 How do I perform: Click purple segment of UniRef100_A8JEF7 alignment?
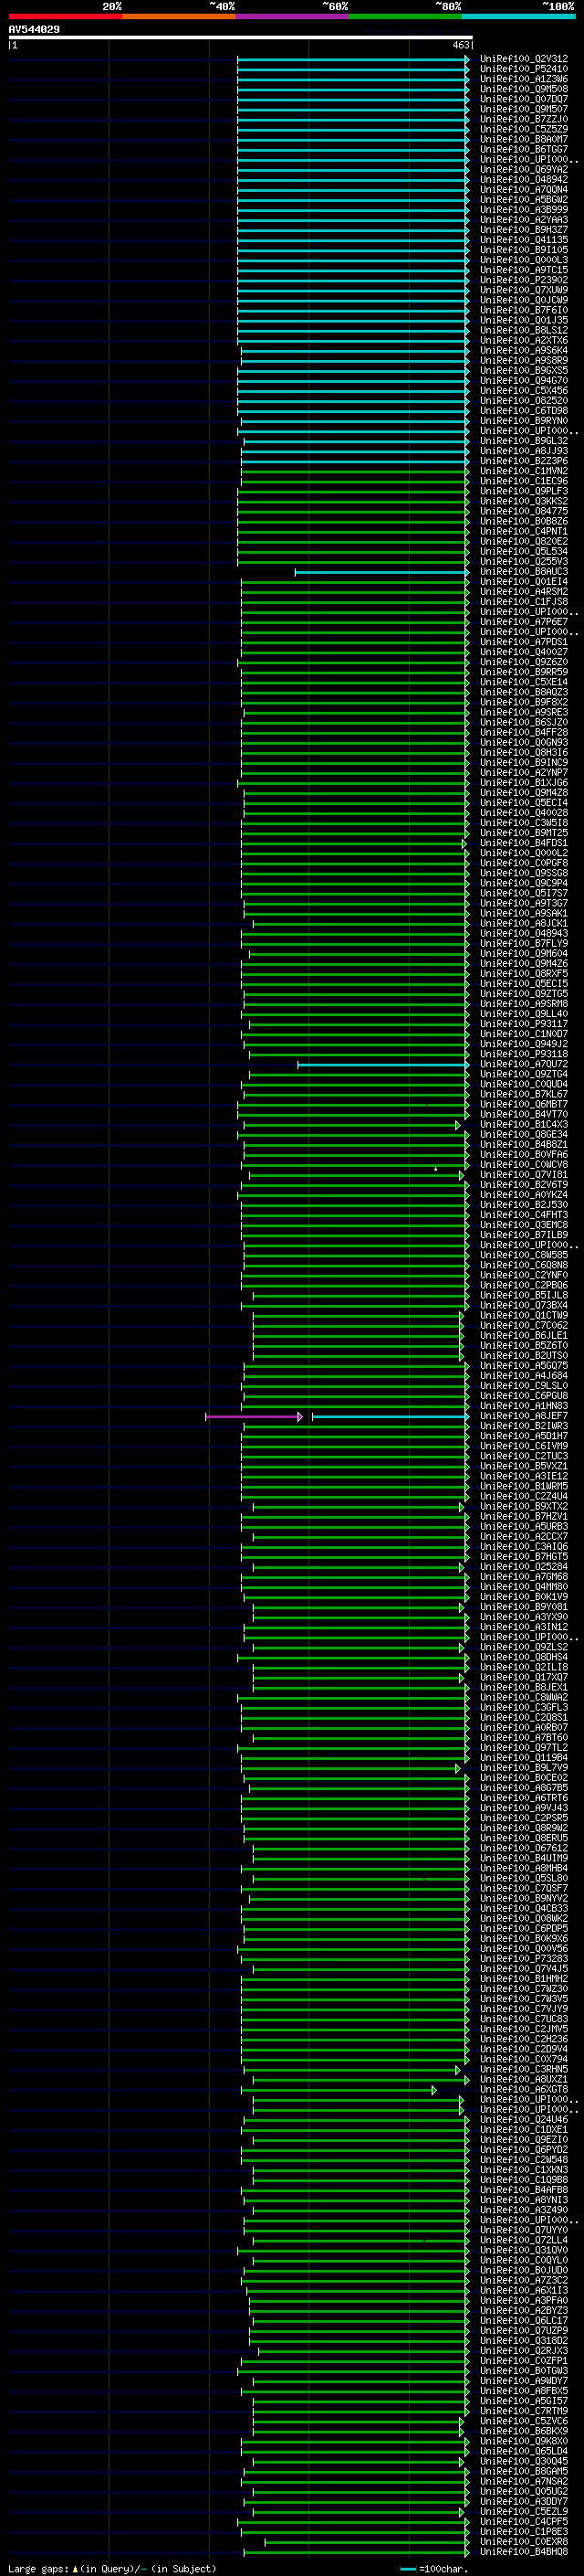pos(254,1416)
